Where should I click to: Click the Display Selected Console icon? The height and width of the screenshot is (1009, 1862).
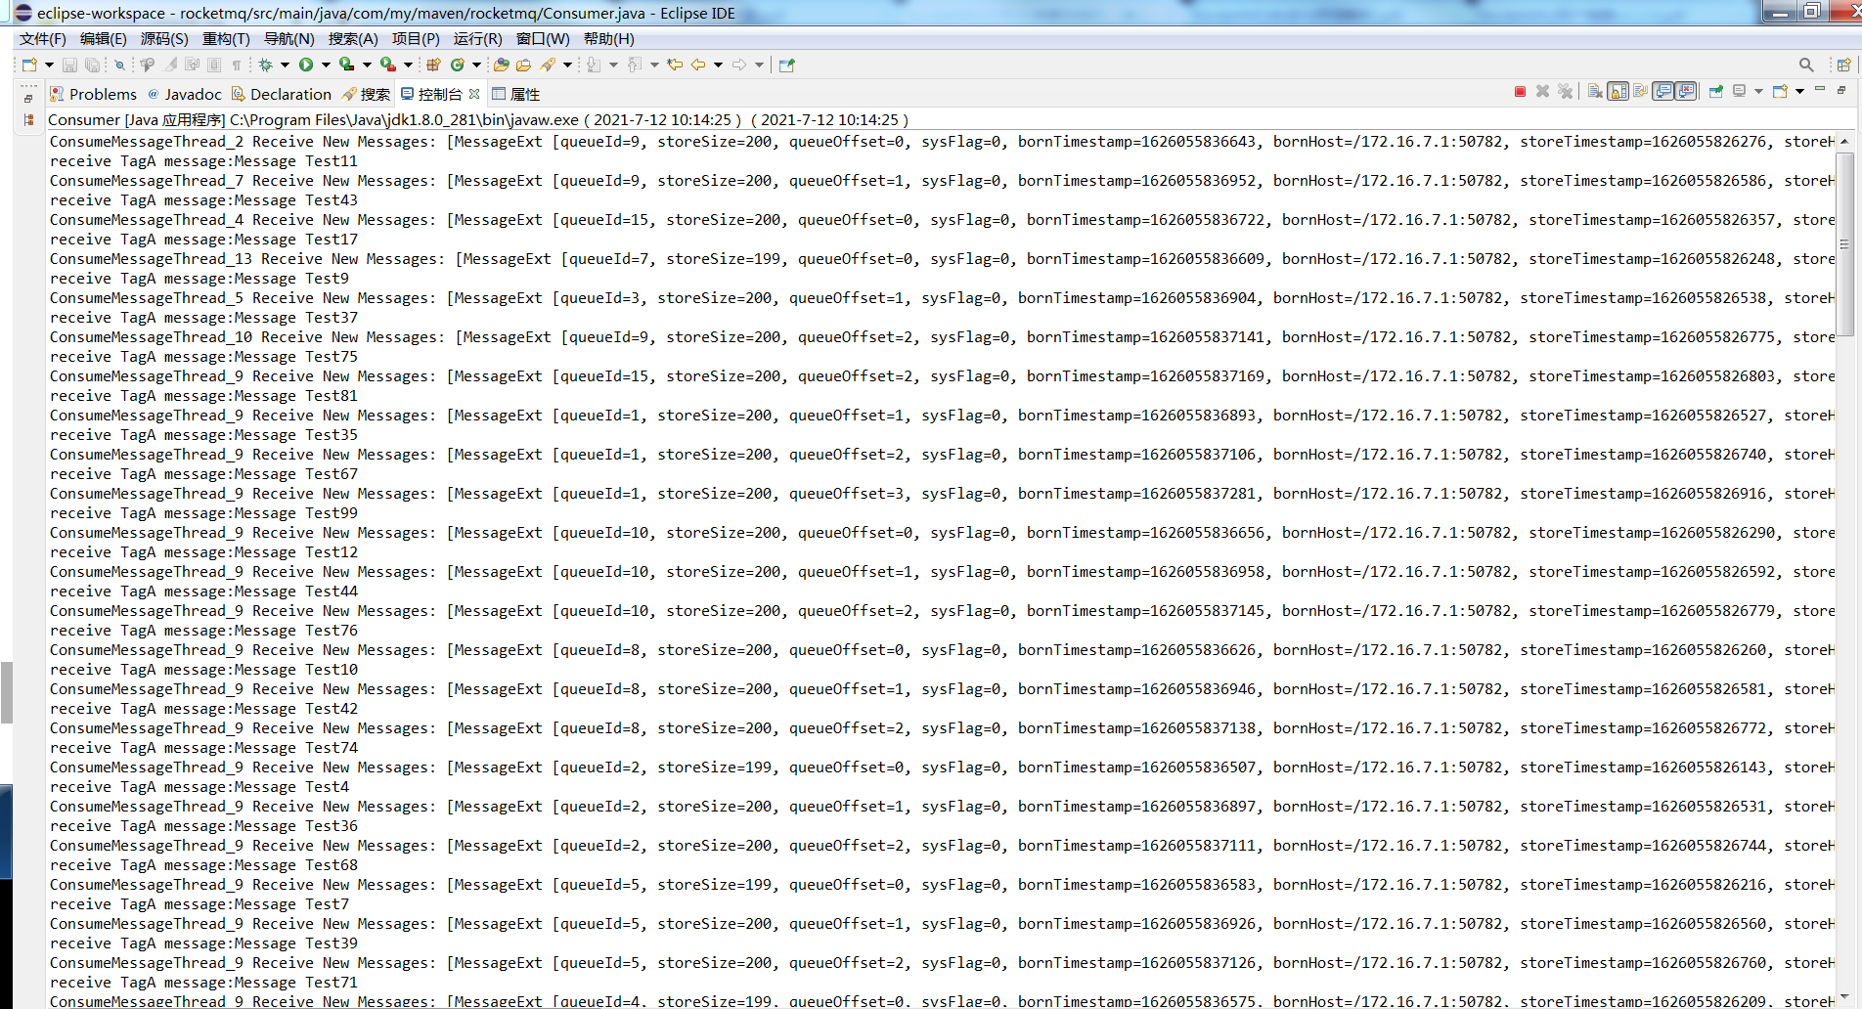coord(1740,91)
